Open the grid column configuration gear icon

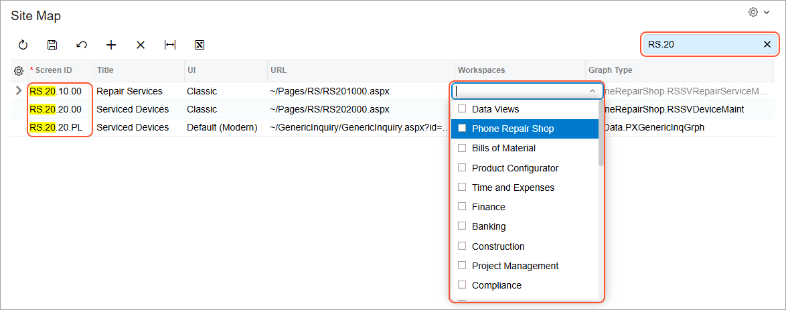tap(19, 70)
